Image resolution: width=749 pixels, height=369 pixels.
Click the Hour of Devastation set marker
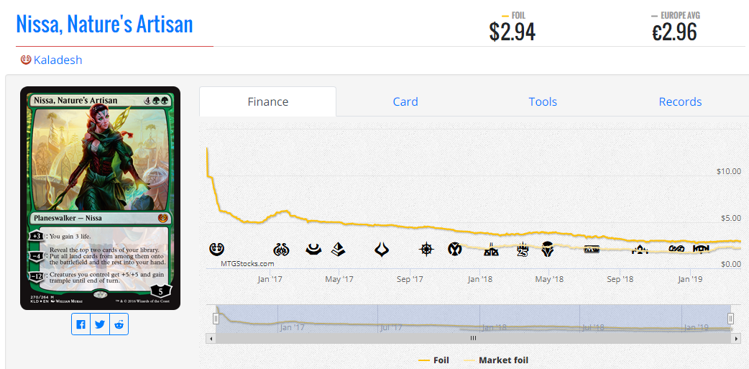click(x=381, y=249)
